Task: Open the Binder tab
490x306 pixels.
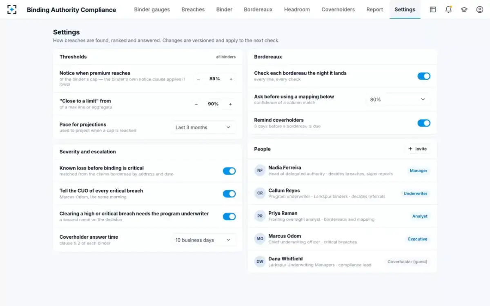Action: point(224,9)
